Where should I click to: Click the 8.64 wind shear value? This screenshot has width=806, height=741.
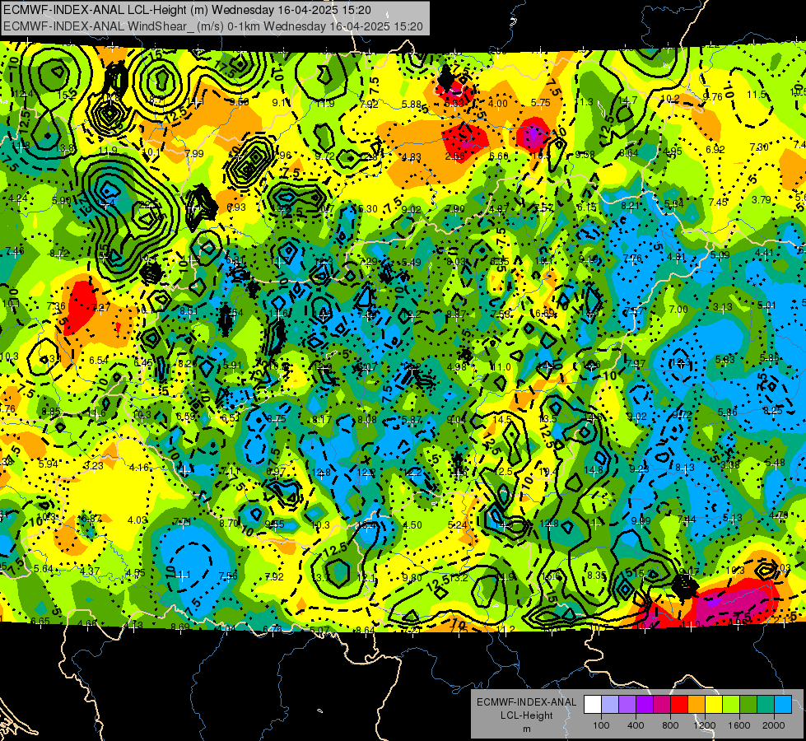629,152
